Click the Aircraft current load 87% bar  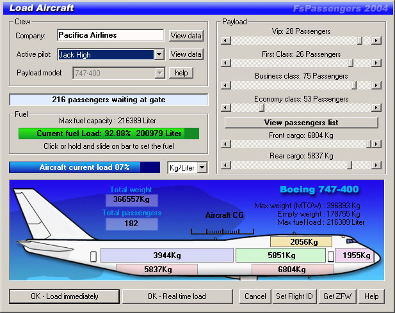pos(85,167)
